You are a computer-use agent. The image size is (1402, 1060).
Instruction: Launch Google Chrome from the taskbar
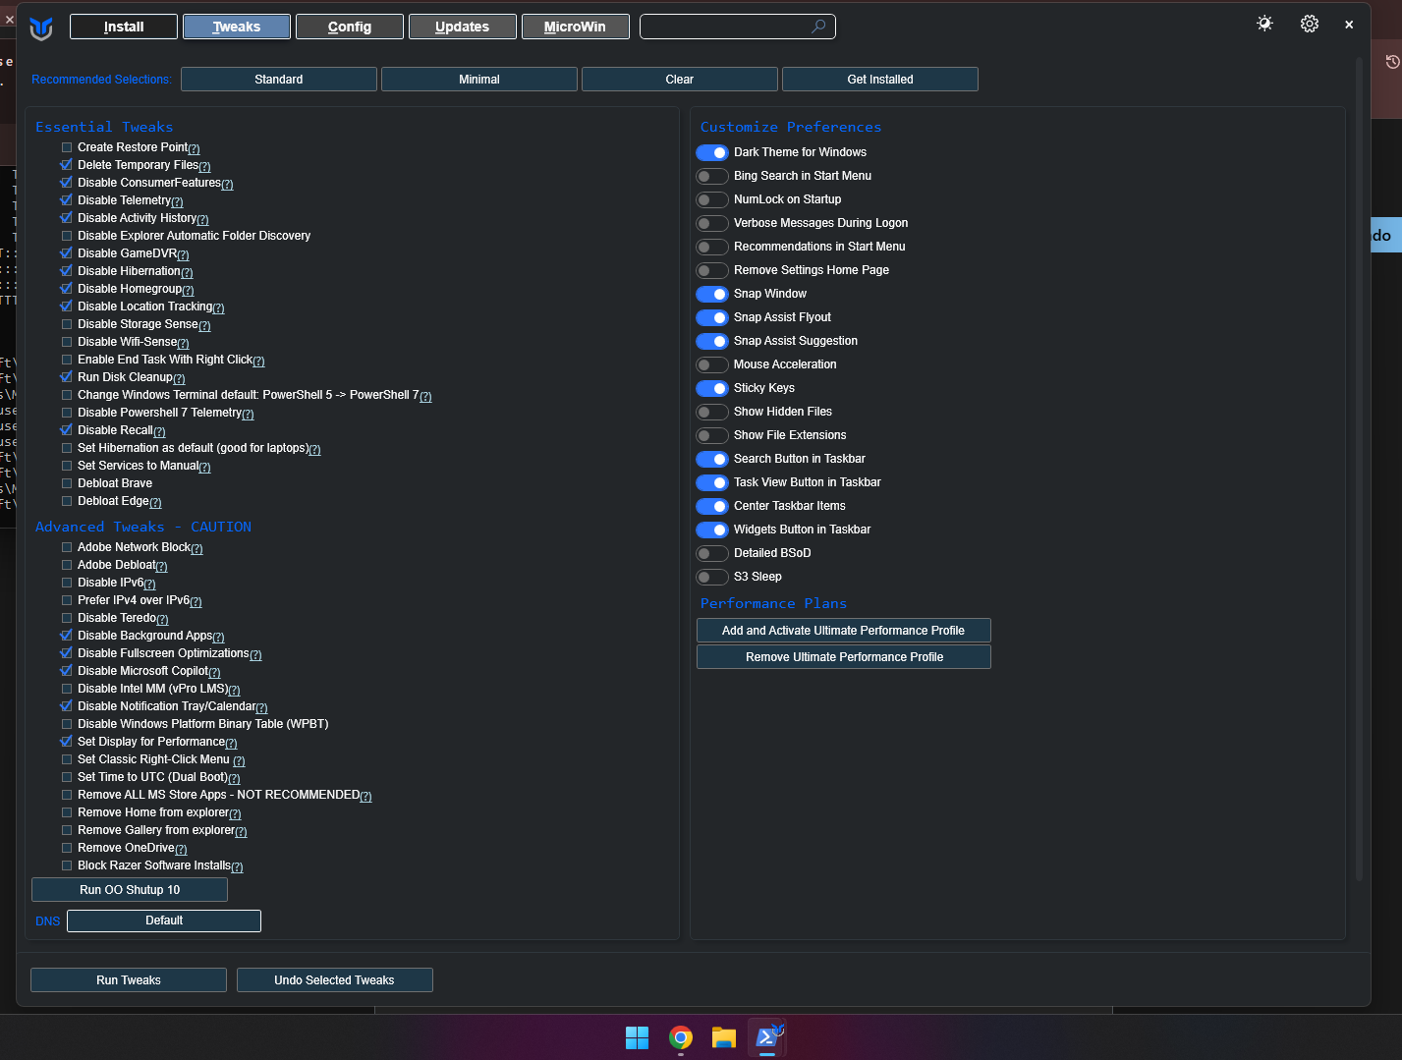[x=680, y=1037]
